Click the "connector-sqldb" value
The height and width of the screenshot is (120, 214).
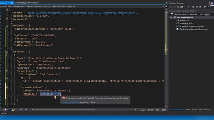click(x=61, y=29)
